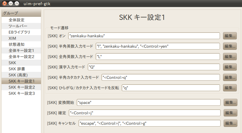This screenshot has width=242, height=133.
Task: Select 状態通知 in the group list
Action: [17, 44]
